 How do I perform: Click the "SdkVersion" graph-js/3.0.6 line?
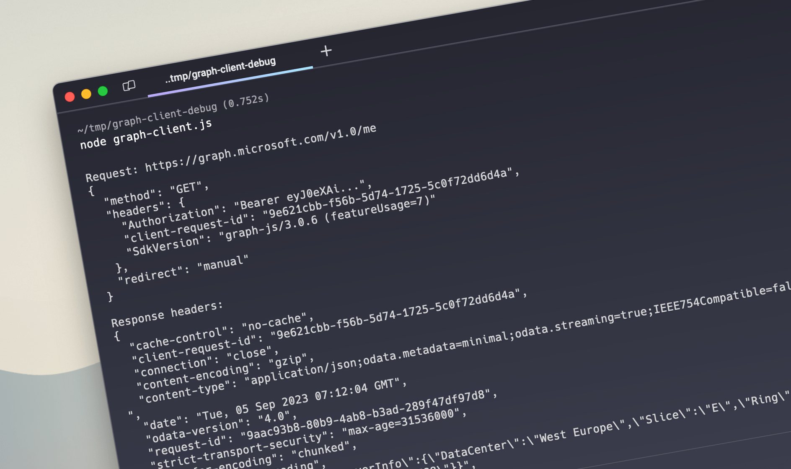281,225
